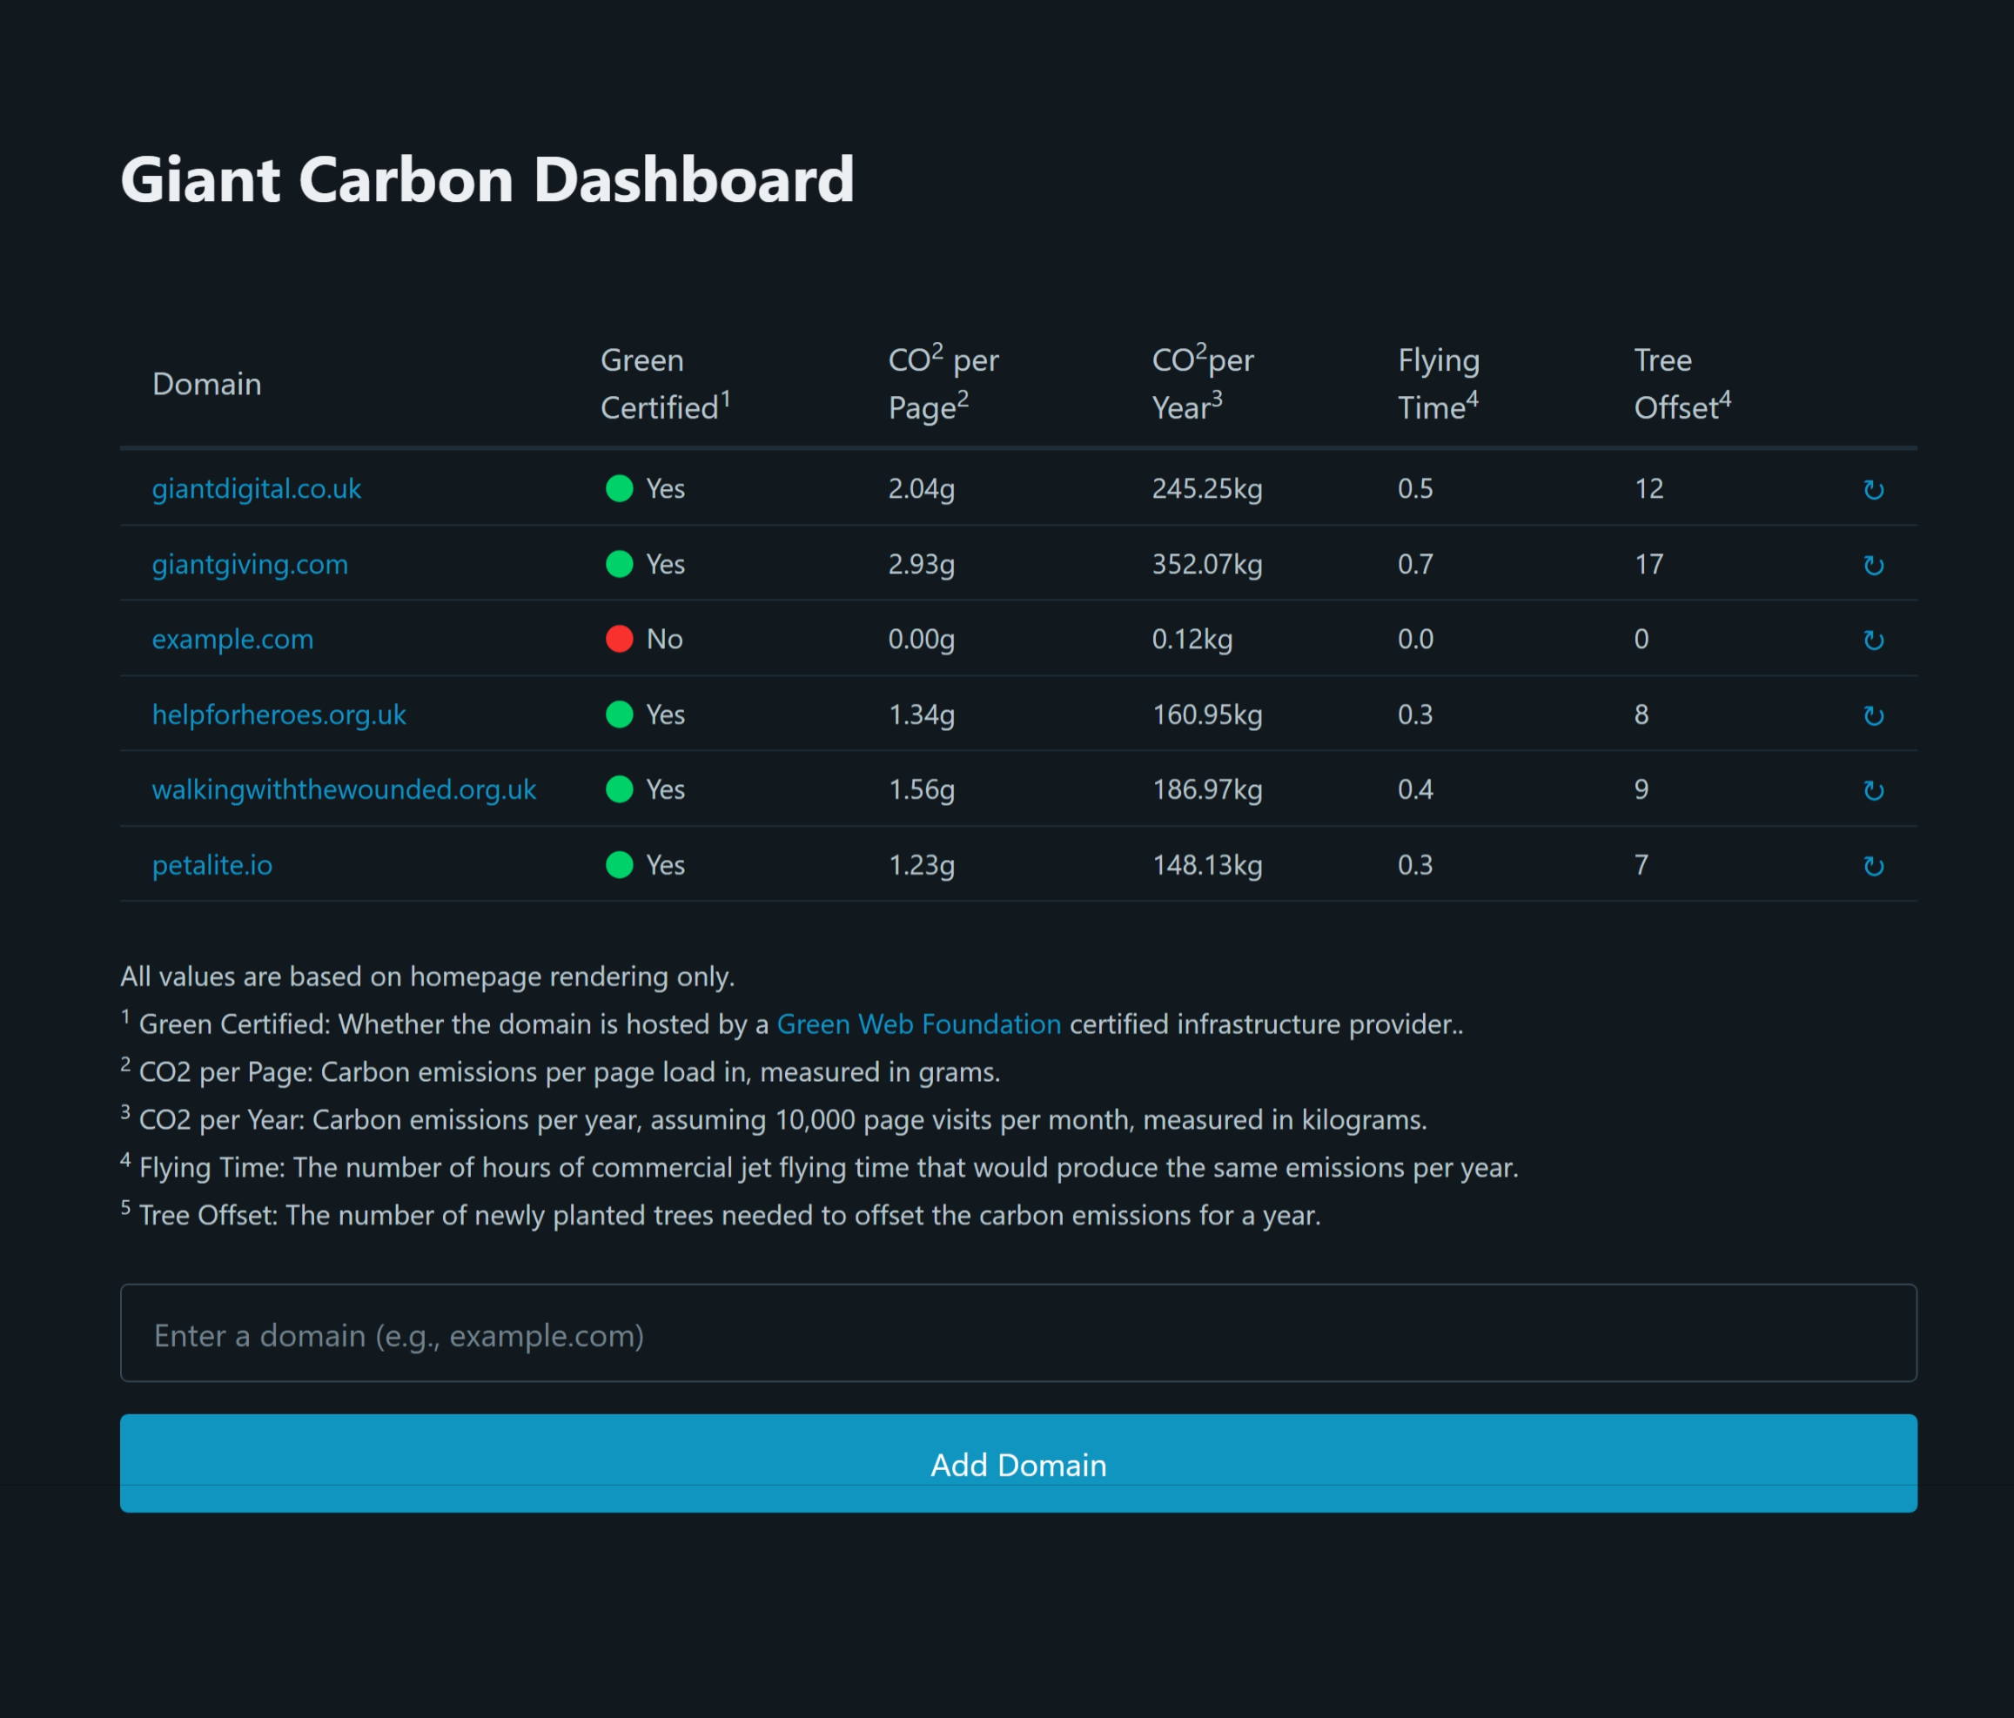Click the CO2 per Year column header

[x=1204, y=383]
